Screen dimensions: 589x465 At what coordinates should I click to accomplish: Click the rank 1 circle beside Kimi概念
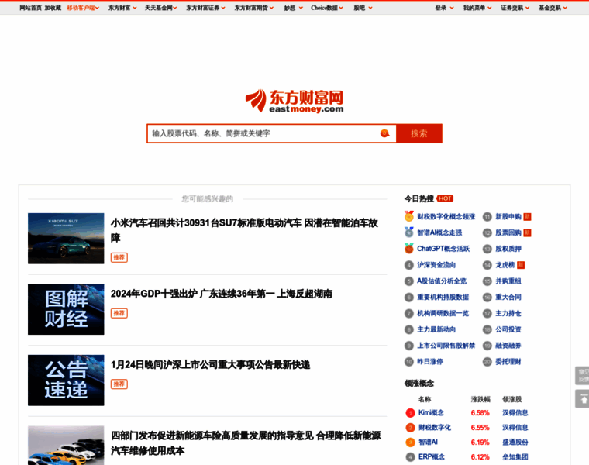pyautogui.click(x=410, y=413)
